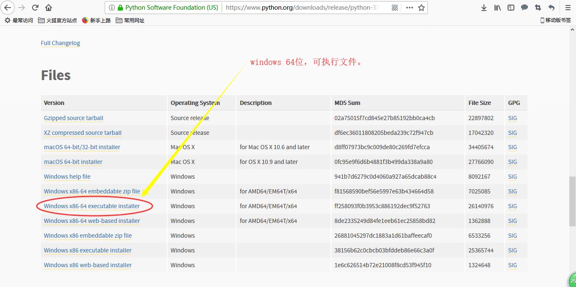The image size is (576, 287).
Task: Click the browser forward arrow button
Action: 22,7
